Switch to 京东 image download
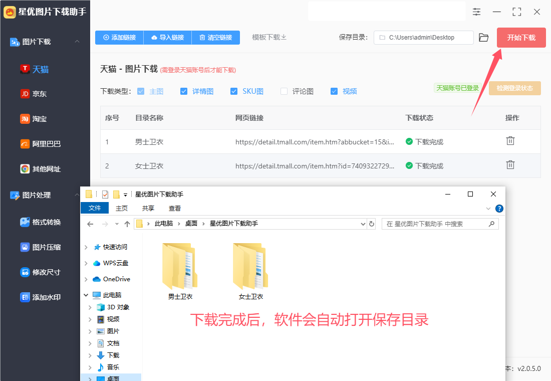Image resolution: width=551 pixels, height=381 pixels. point(34,94)
